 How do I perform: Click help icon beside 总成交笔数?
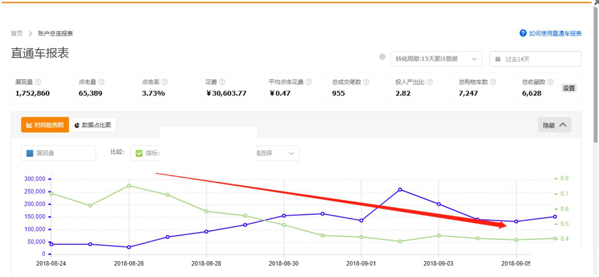pos(366,82)
